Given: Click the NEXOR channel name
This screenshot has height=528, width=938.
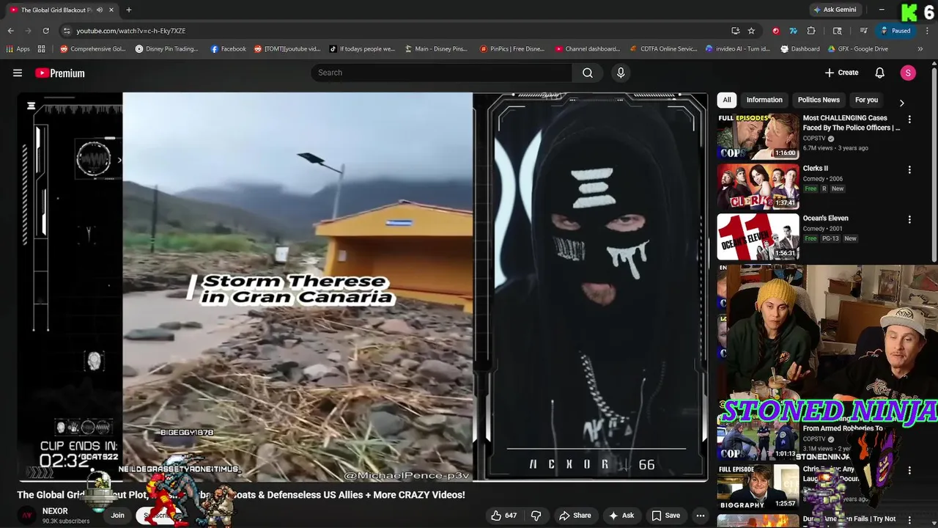Looking at the screenshot, I should pyautogui.click(x=55, y=511).
